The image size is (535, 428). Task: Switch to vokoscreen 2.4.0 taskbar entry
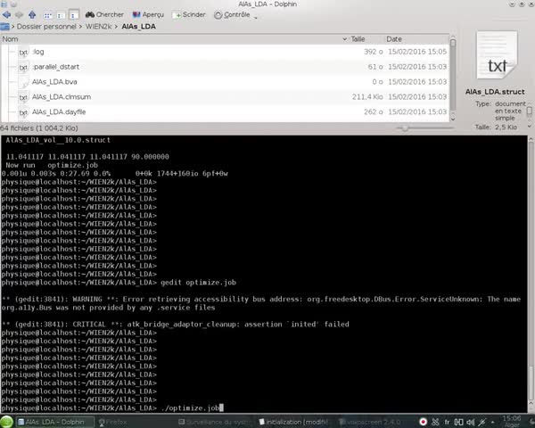(x=370, y=422)
